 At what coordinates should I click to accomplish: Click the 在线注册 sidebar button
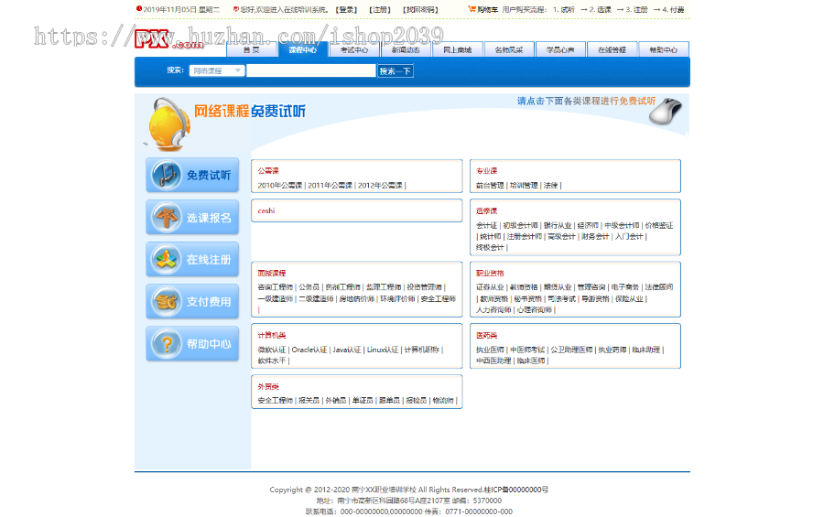pos(192,259)
